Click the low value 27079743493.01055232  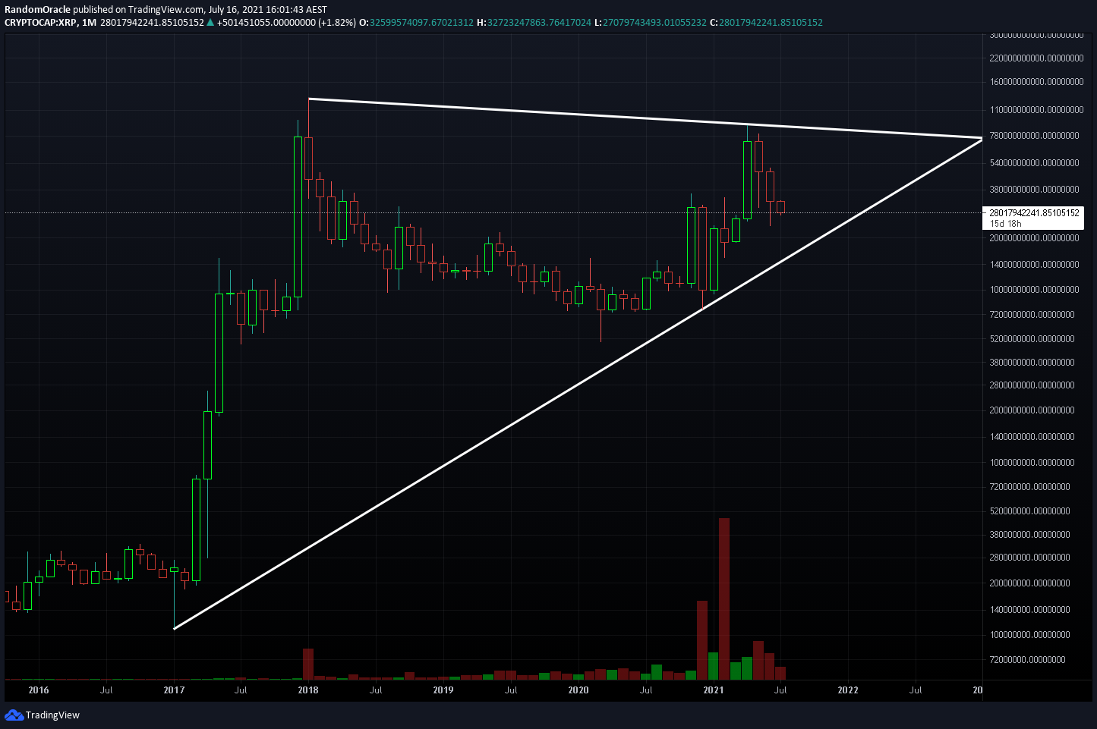pos(654,22)
